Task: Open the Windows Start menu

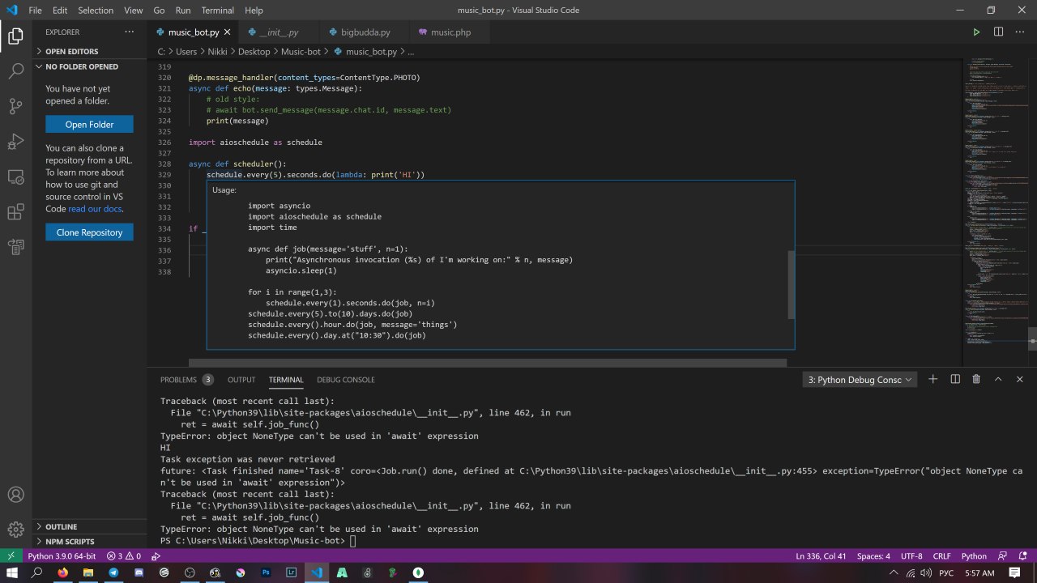Action: pyautogui.click(x=11, y=572)
